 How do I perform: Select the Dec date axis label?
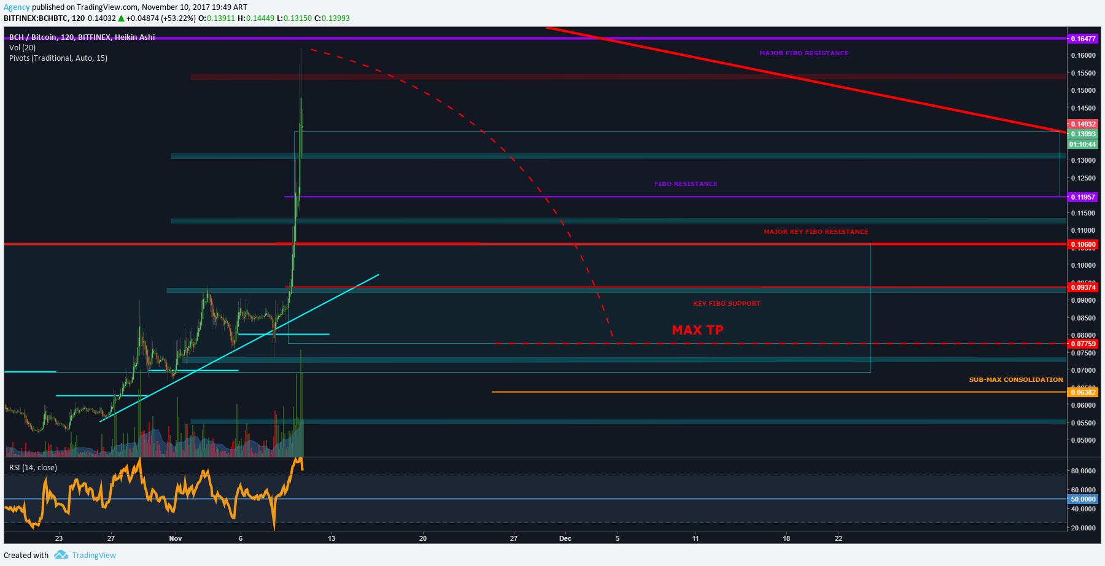565,538
